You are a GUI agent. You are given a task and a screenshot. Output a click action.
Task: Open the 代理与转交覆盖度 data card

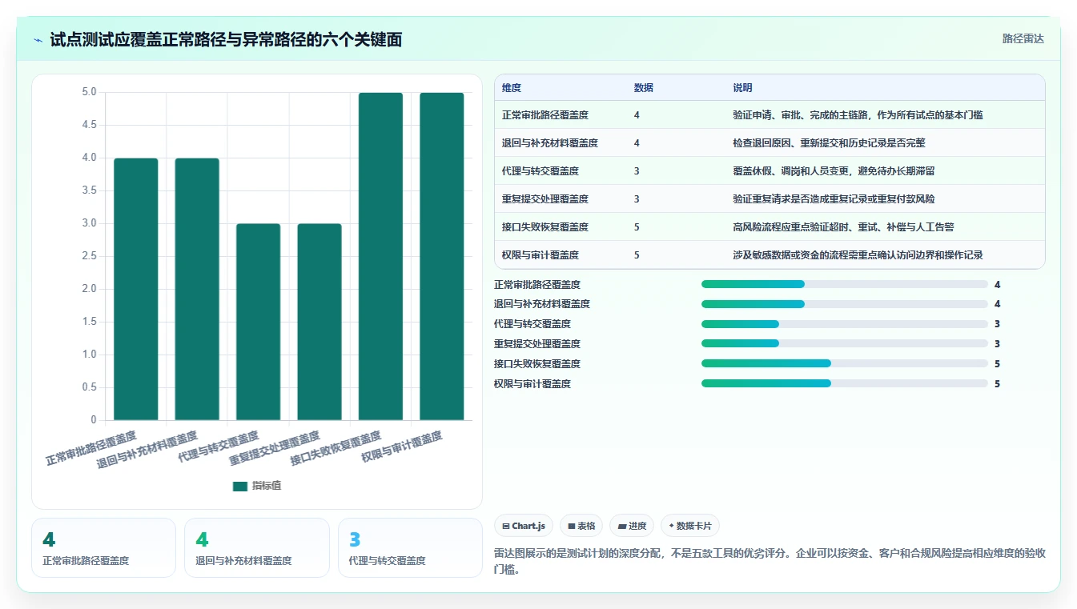[x=410, y=547]
